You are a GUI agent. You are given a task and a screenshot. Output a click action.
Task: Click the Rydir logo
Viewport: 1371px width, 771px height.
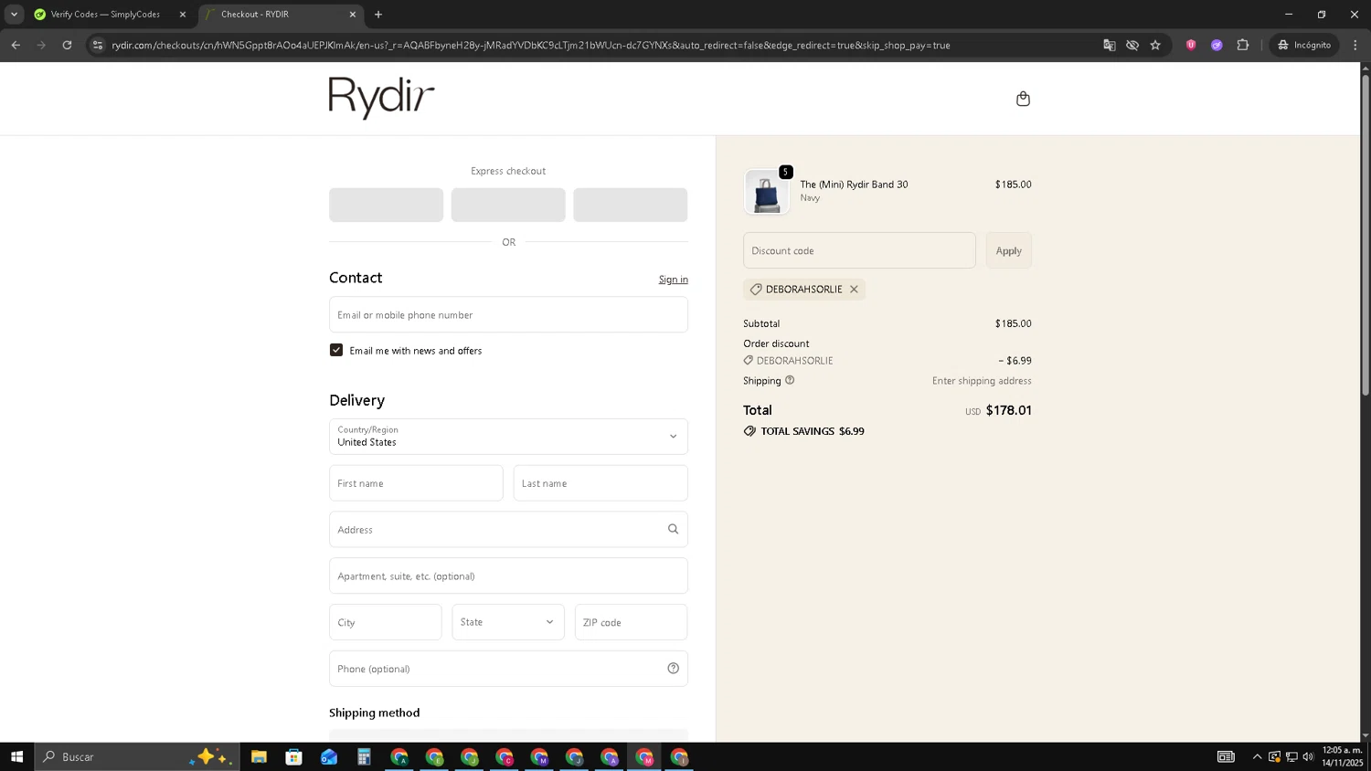pyautogui.click(x=381, y=98)
